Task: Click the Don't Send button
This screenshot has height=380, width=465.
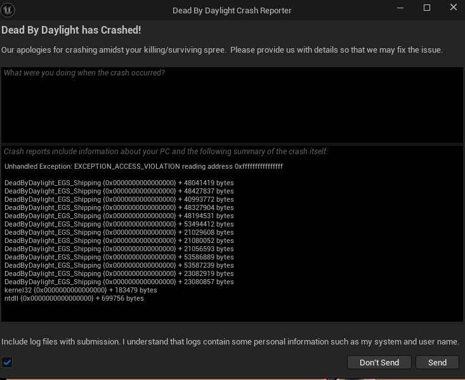Action: [x=379, y=362]
